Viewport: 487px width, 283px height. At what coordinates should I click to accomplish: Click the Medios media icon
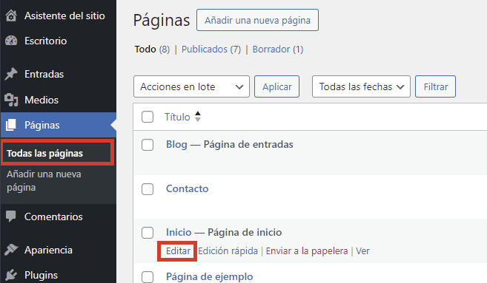(x=11, y=100)
